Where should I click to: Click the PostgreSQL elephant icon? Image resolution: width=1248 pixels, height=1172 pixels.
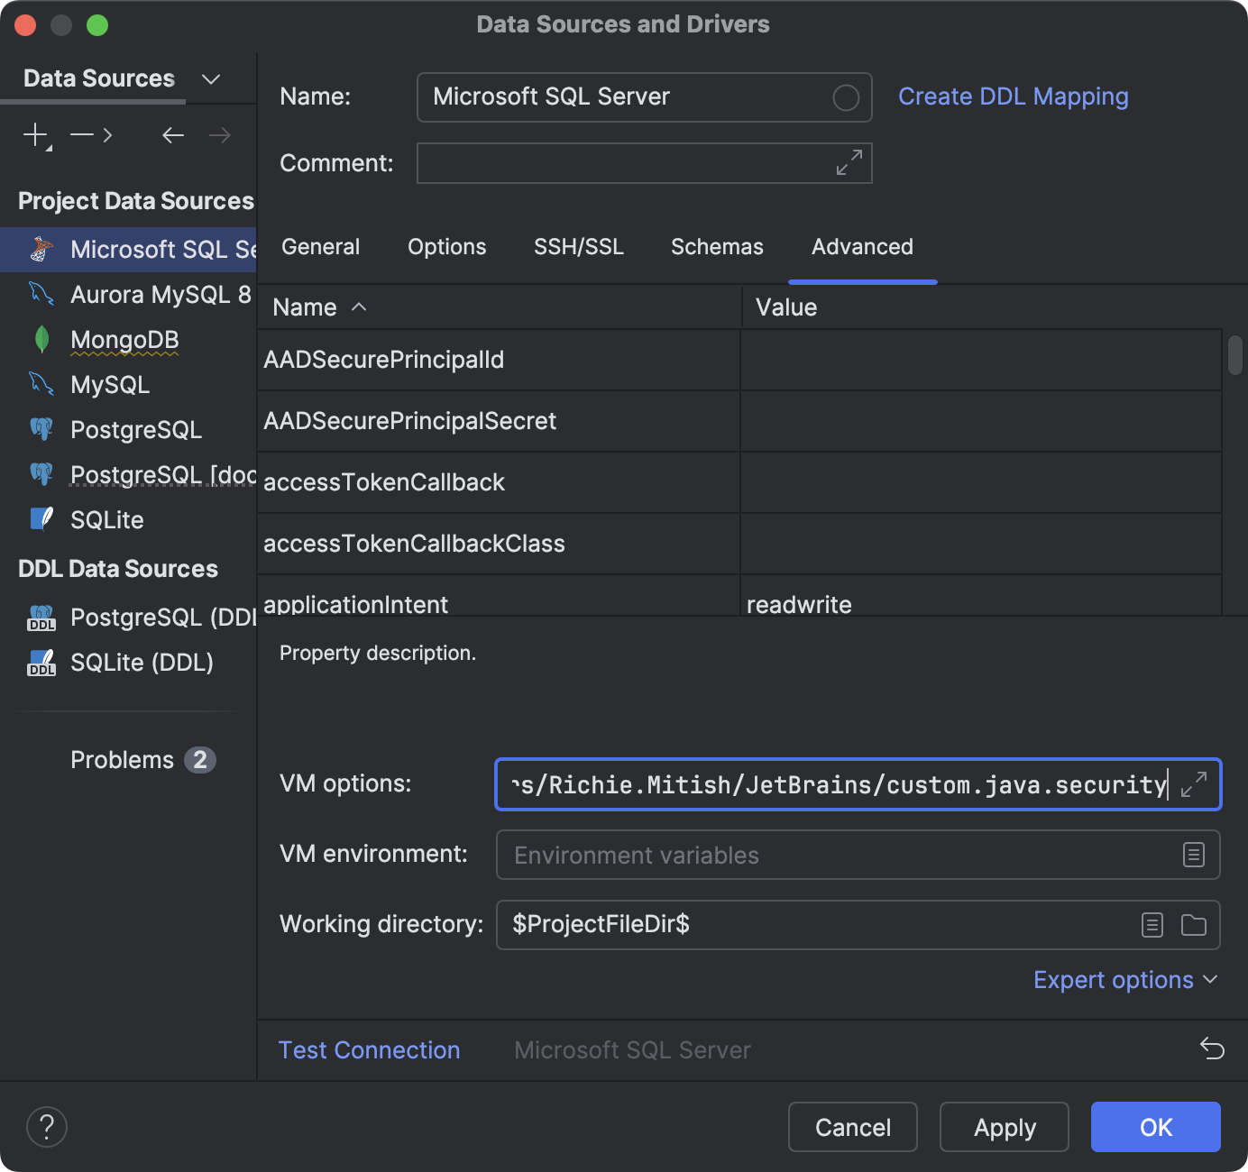click(41, 430)
